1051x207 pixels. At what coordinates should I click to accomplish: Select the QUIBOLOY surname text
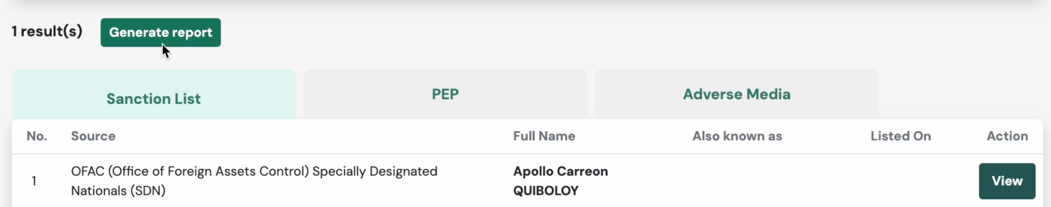click(x=546, y=191)
